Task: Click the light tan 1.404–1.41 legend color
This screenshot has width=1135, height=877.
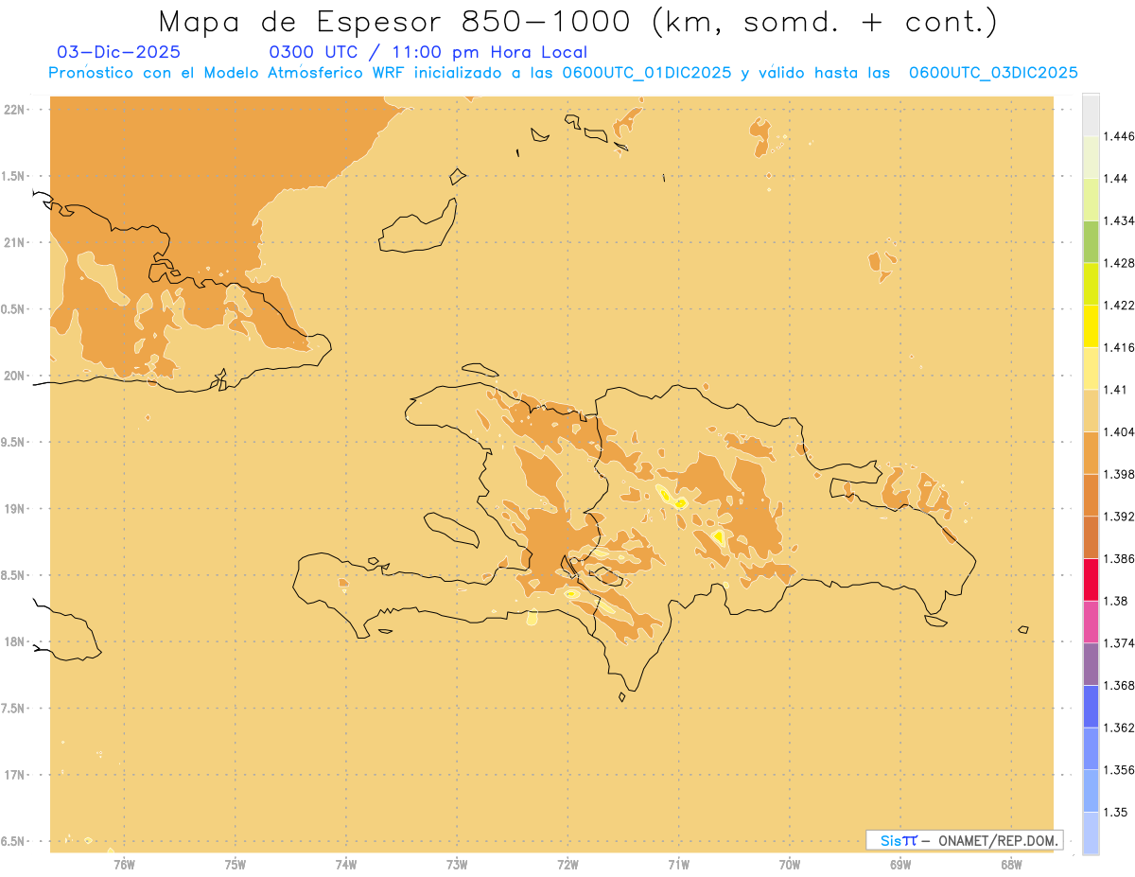Action: (x=1091, y=410)
